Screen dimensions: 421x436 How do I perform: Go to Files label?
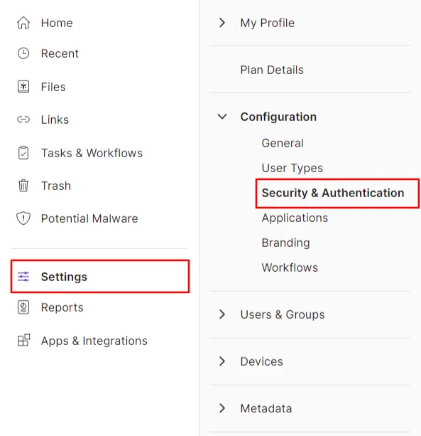tap(53, 87)
